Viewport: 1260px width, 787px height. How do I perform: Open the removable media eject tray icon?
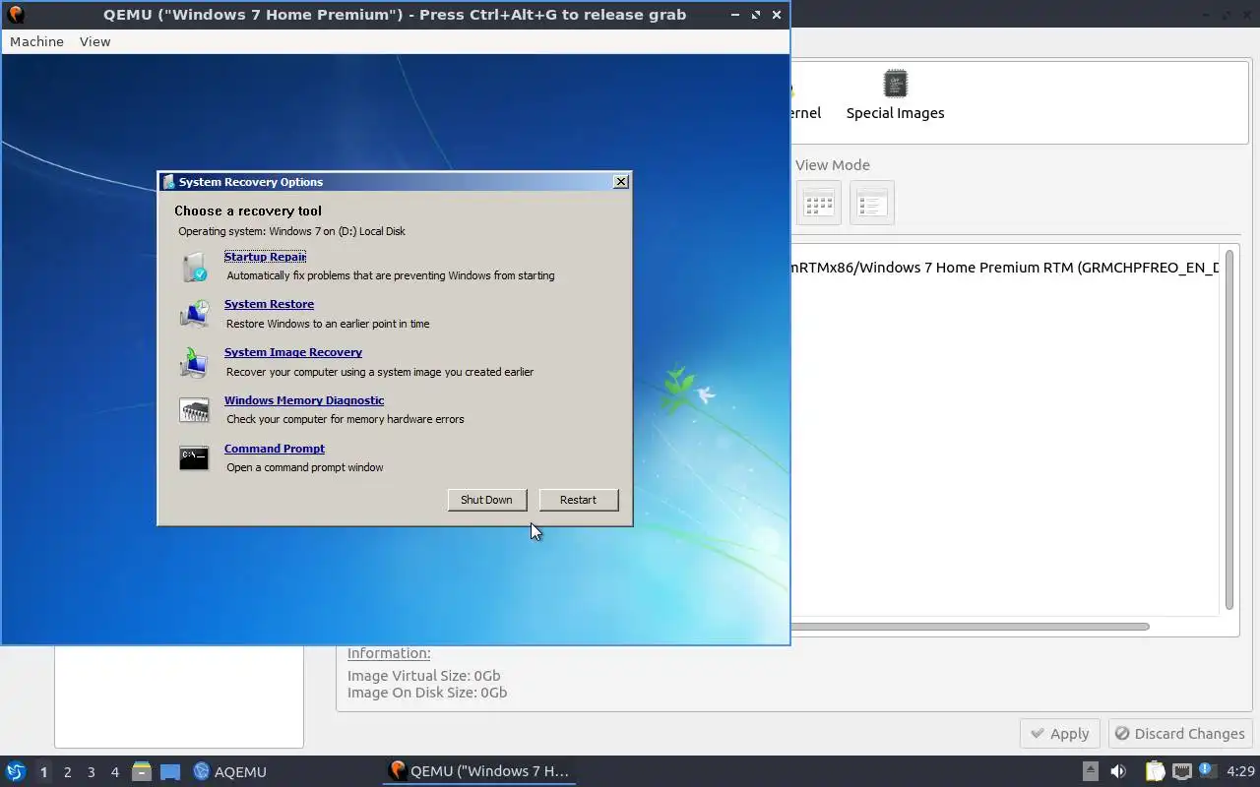[x=1090, y=771]
